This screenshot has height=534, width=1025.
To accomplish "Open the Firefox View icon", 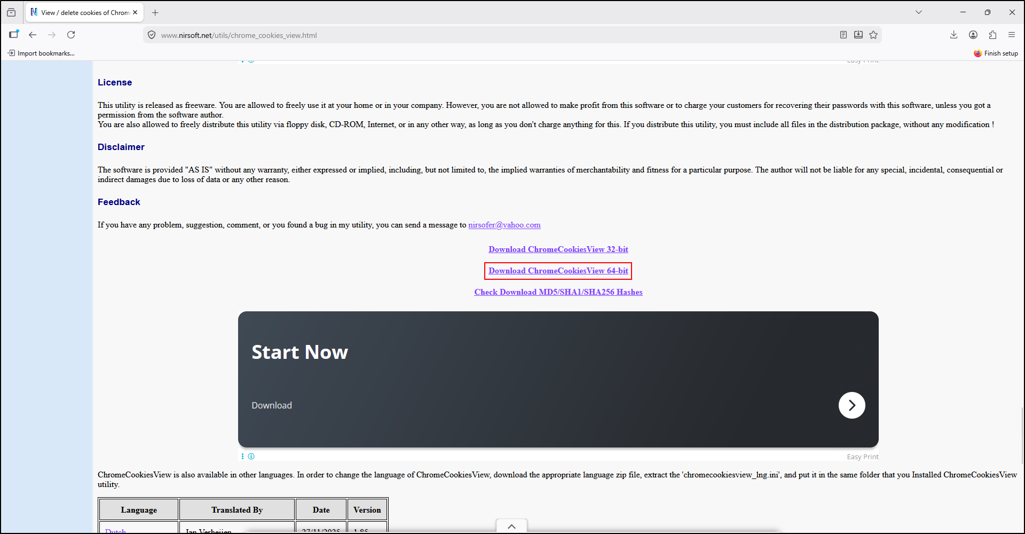I will pyautogui.click(x=11, y=12).
